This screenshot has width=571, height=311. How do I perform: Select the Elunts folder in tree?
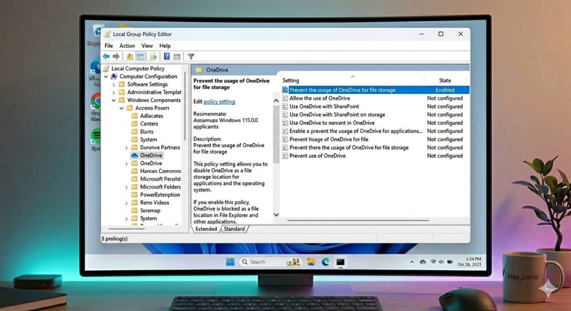pyautogui.click(x=147, y=131)
